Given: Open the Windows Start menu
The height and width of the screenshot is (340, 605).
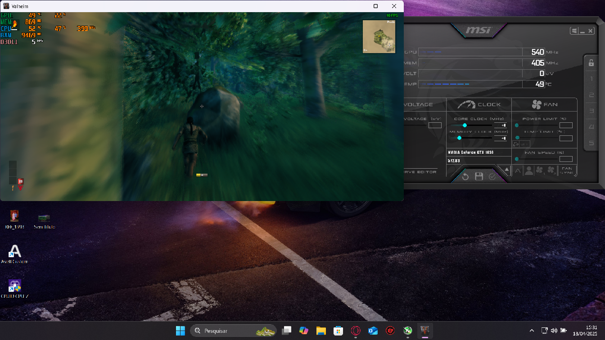Looking at the screenshot, I should point(180,331).
